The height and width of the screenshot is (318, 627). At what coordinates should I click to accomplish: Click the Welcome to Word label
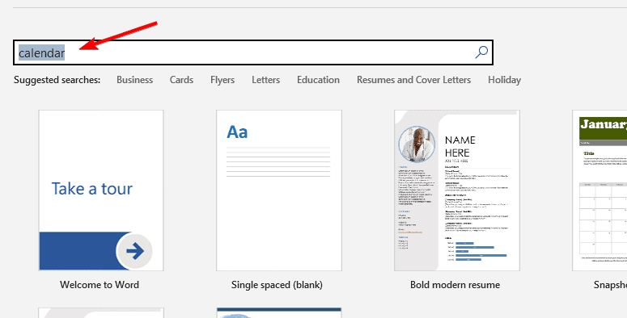(100, 284)
